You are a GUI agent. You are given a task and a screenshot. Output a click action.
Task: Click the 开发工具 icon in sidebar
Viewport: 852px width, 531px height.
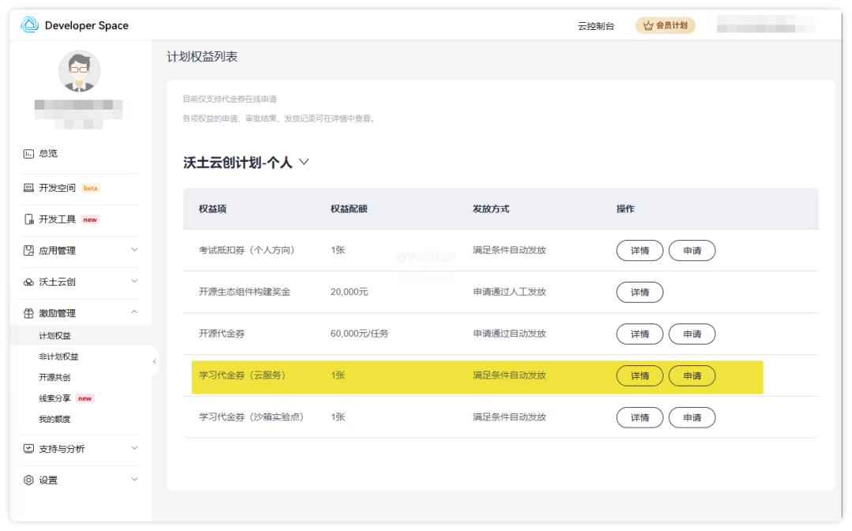click(x=28, y=219)
